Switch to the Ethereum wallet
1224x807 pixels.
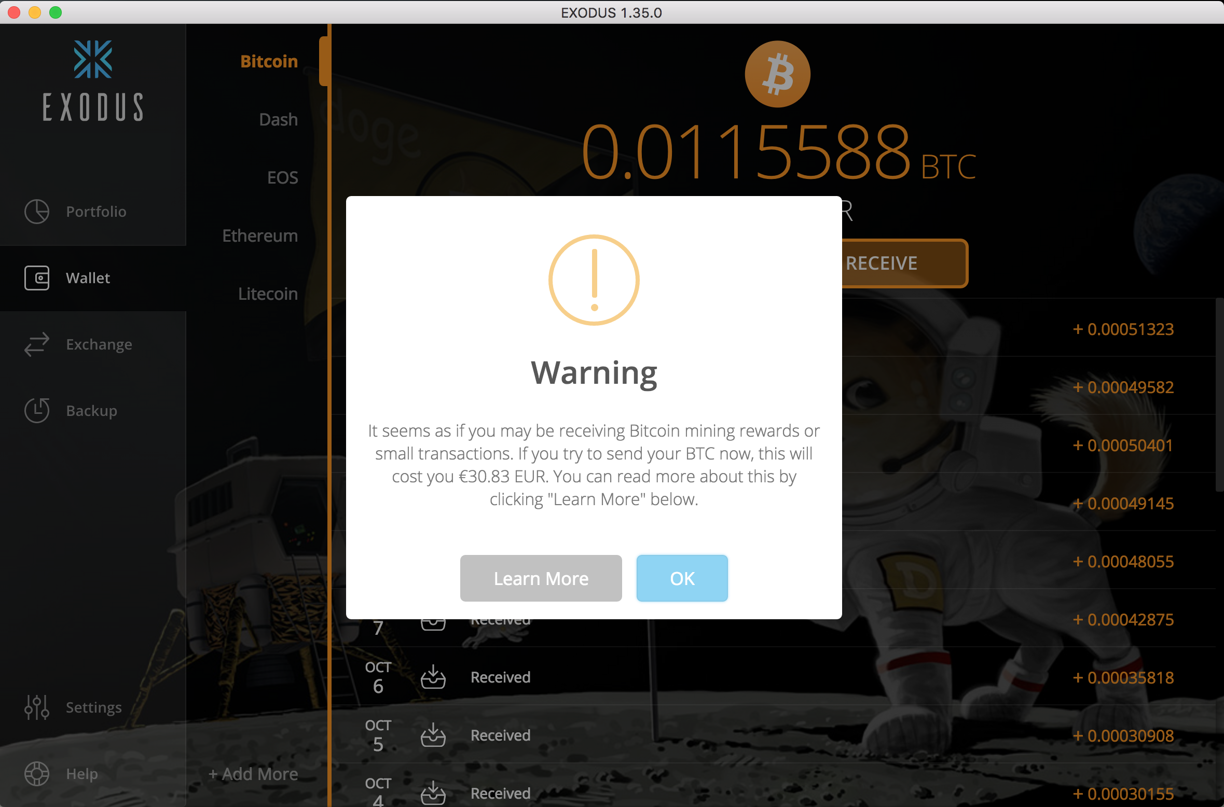pos(260,235)
